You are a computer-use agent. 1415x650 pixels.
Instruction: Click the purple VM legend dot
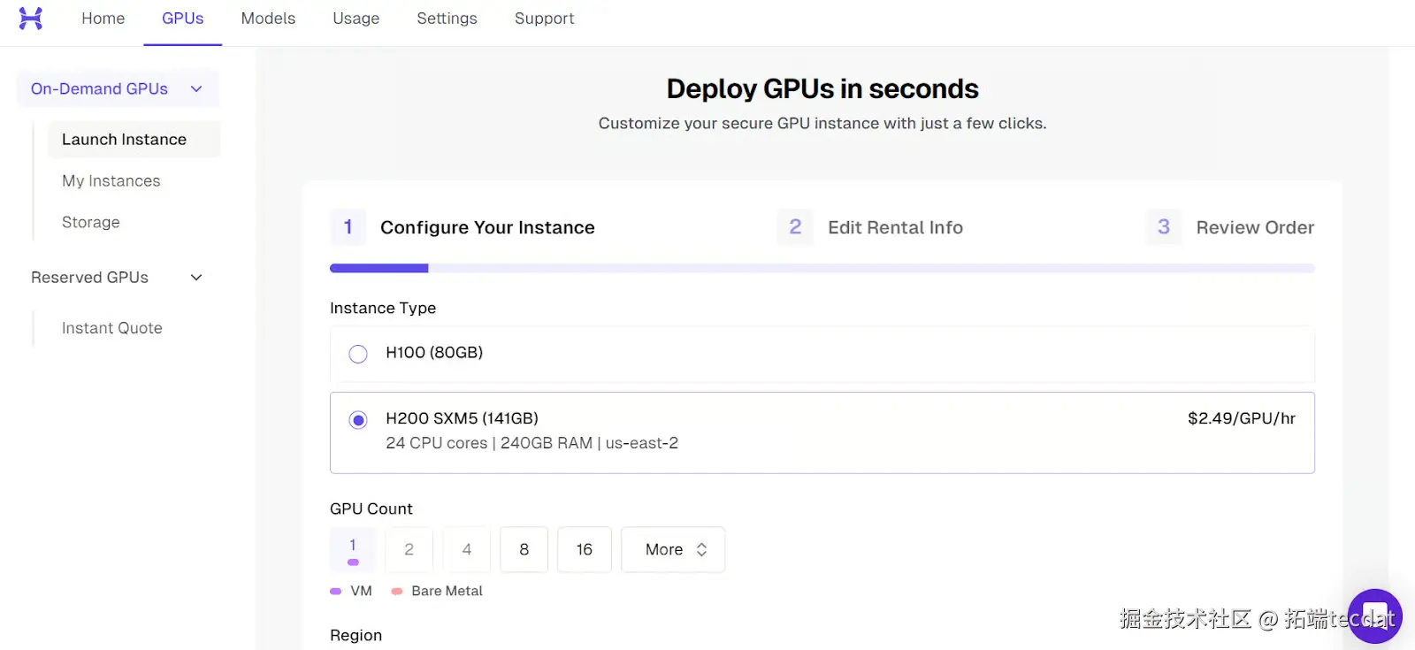point(336,591)
